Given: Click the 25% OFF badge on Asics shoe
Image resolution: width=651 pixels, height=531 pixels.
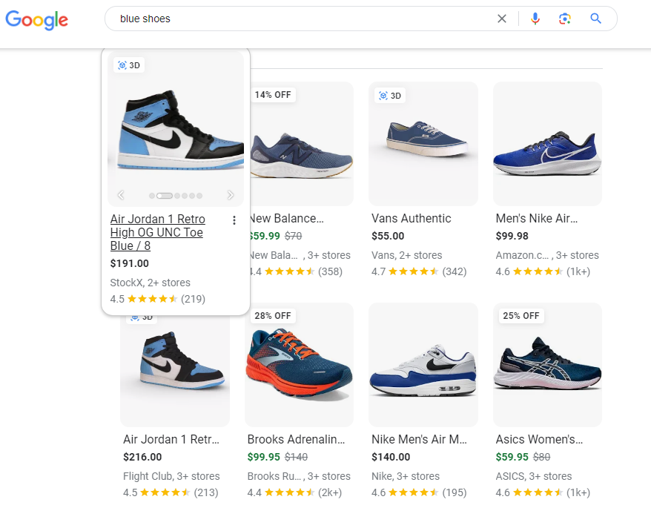Looking at the screenshot, I should [x=521, y=316].
